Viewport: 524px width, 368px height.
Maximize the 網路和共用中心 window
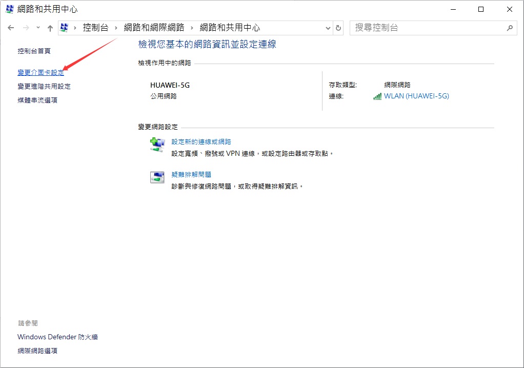click(x=481, y=9)
